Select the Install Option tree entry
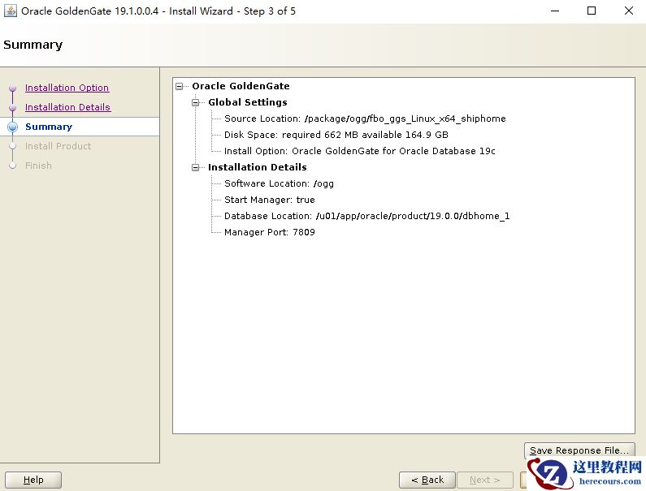The width and height of the screenshot is (646, 491). [x=359, y=151]
